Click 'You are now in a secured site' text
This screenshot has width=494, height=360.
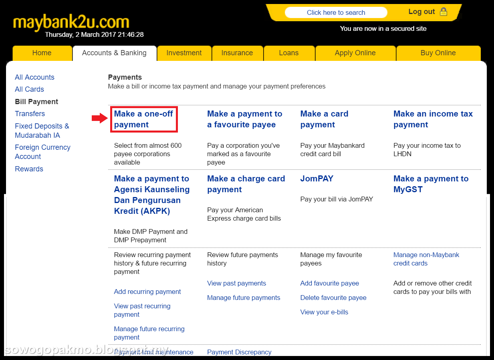tap(383, 28)
